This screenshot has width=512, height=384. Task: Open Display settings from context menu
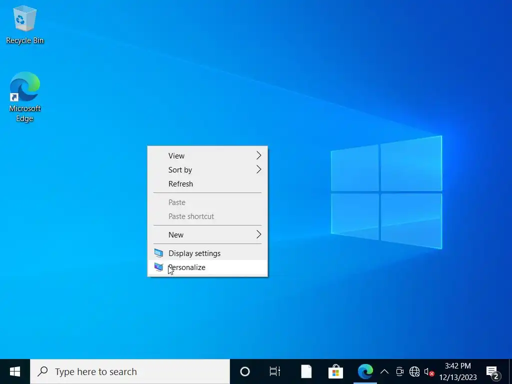pos(207,253)
